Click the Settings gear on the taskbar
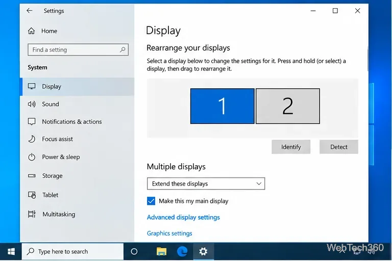 (203, 251)
